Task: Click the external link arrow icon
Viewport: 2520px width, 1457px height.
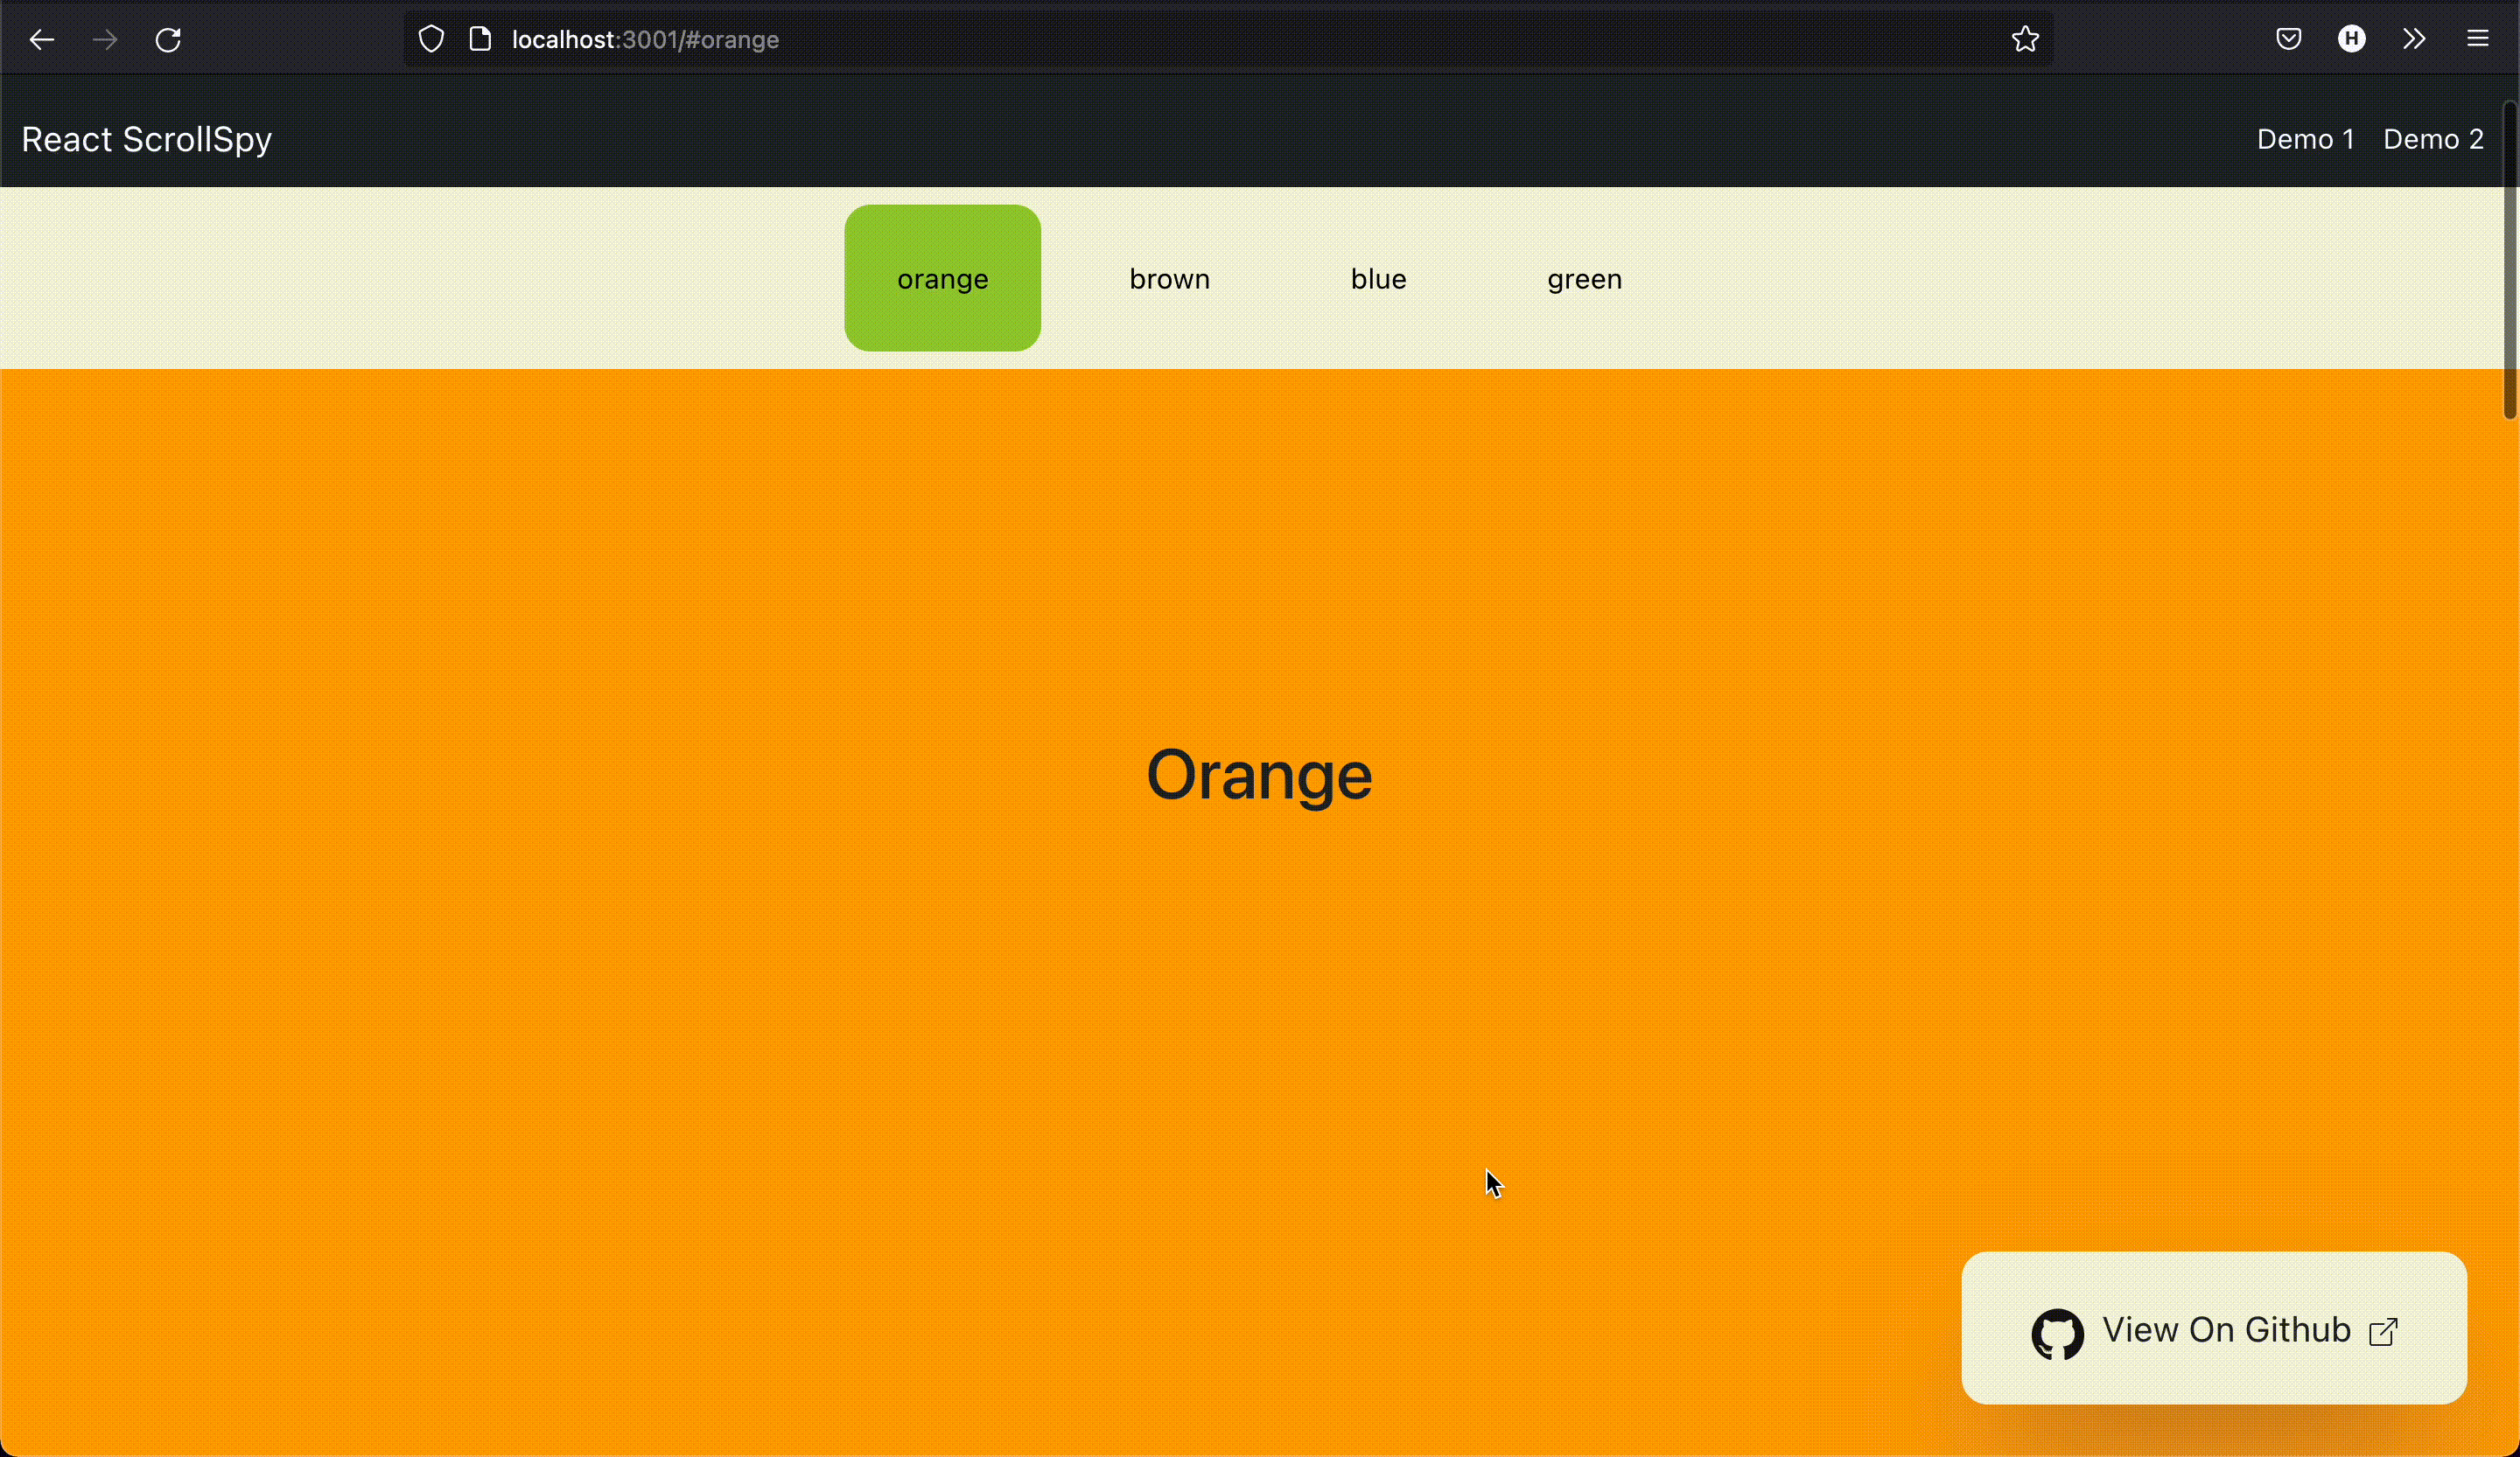Action: [2384, 1331]
